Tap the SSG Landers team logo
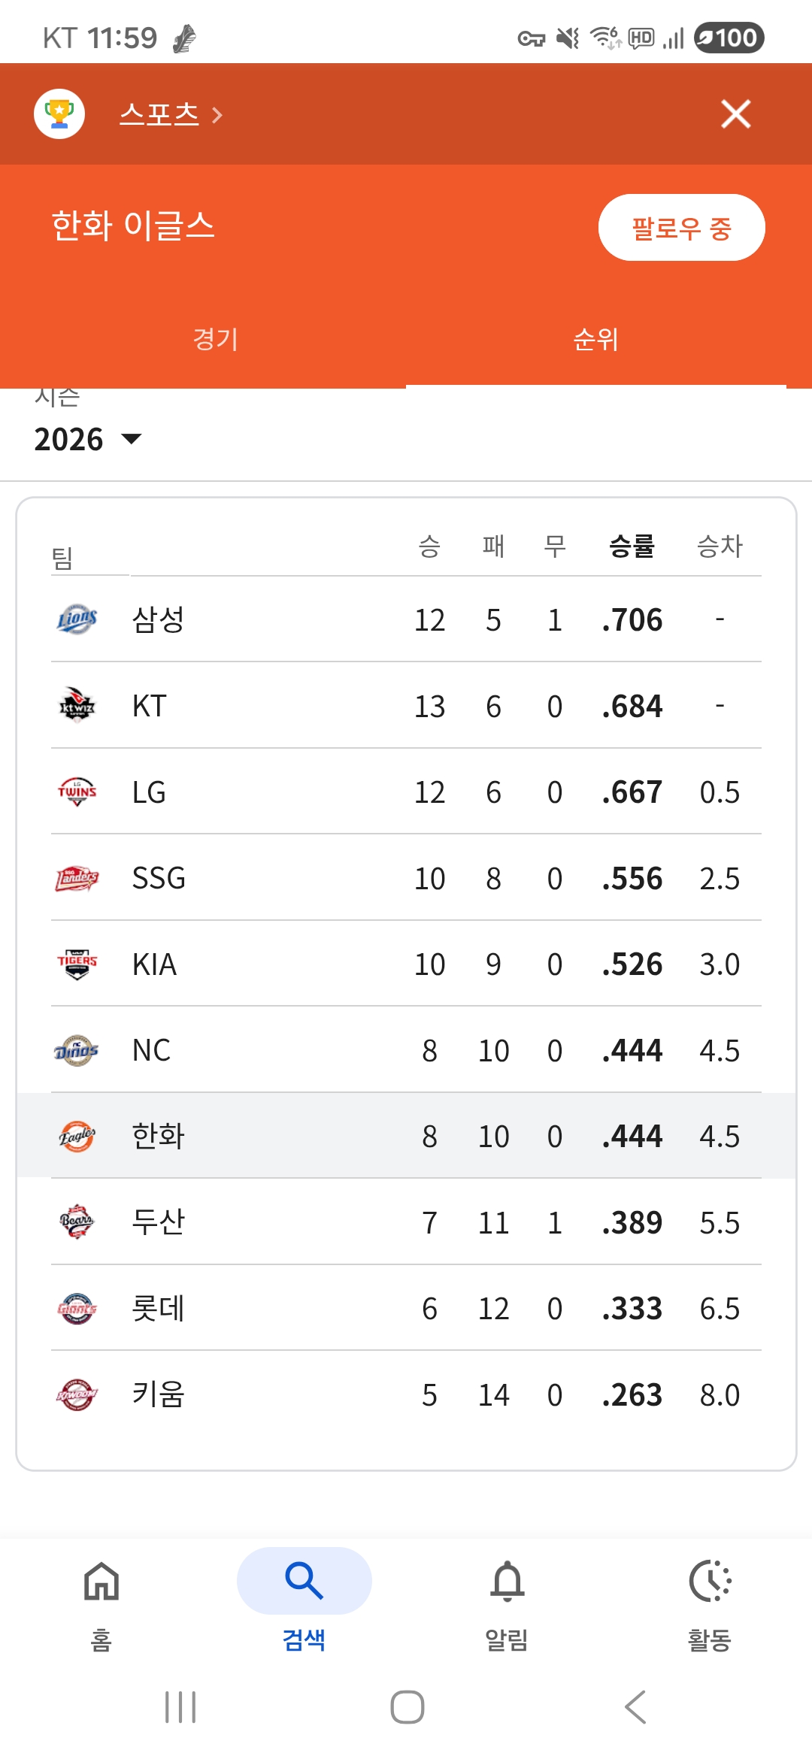The image size is (812, 1759). click(77, 878)
